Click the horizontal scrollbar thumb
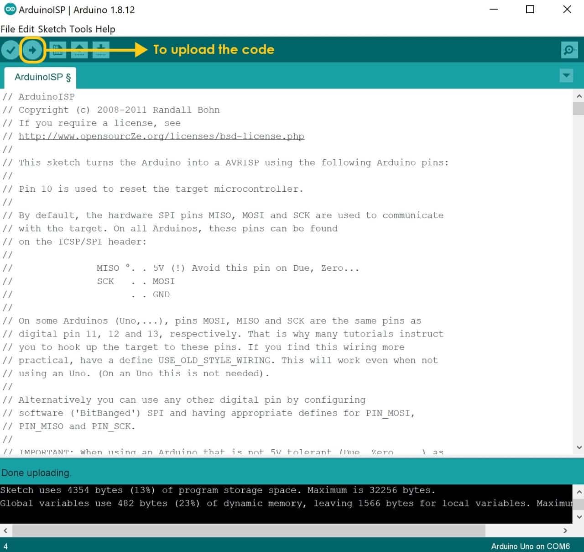This screenshot has width=584, height=552. (249, 531)
